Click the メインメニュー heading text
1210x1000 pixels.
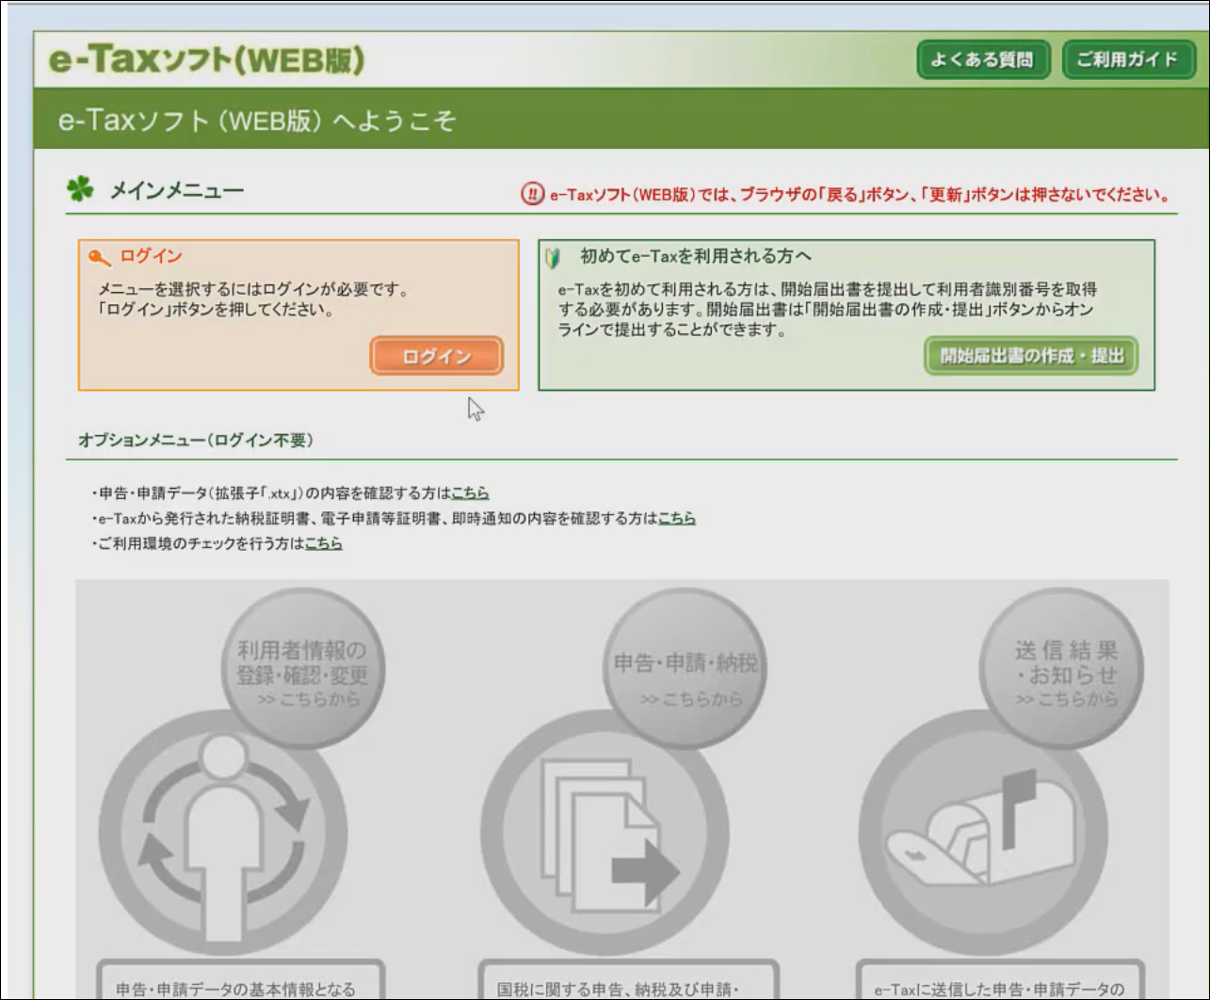pyautogui.click(x=177, y=190)
